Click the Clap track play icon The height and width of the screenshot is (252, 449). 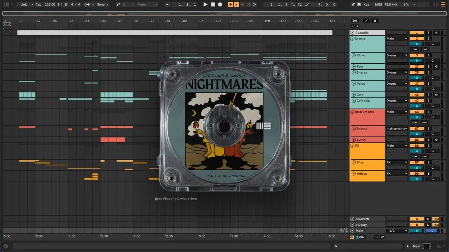click(354, 95)
